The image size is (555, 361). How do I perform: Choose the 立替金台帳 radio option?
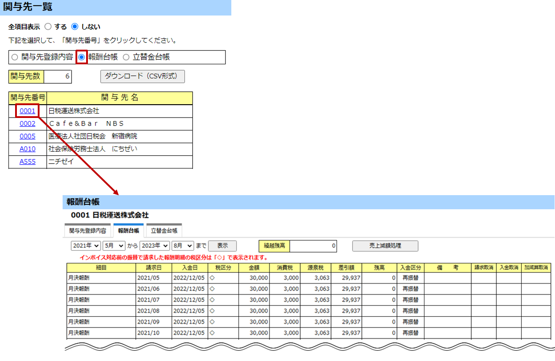click(x=126, y=57)
